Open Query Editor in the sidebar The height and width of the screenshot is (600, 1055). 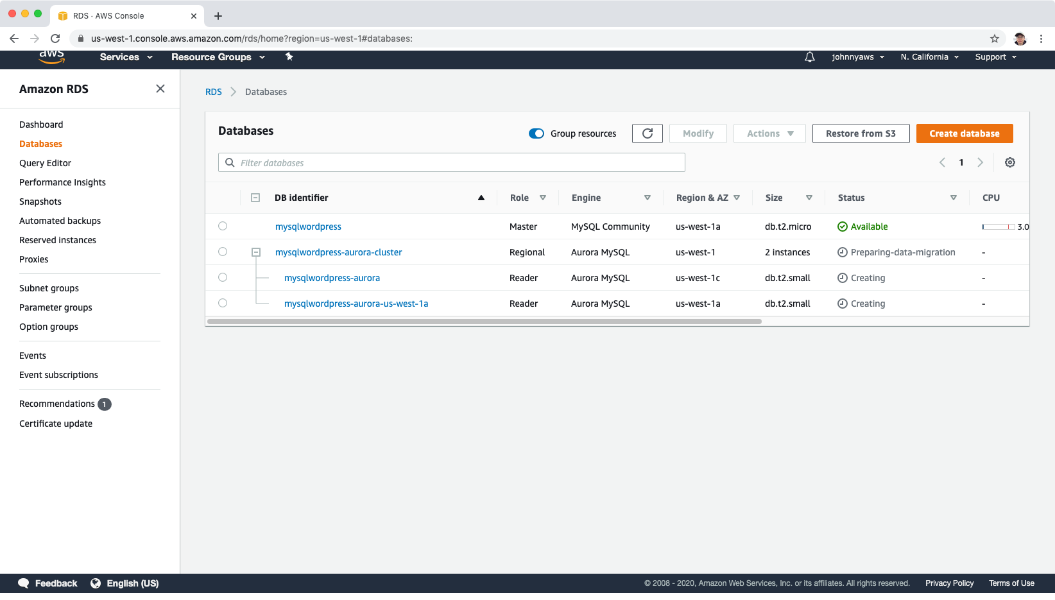click(45, 163)
